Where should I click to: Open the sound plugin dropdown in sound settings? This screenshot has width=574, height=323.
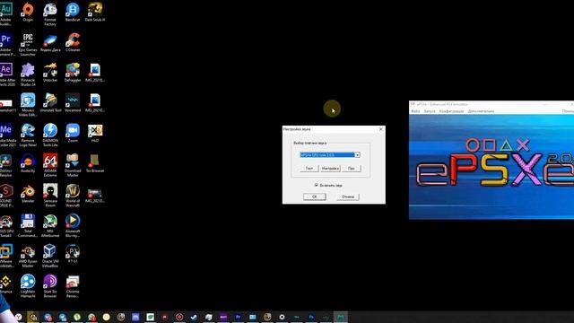330,155
